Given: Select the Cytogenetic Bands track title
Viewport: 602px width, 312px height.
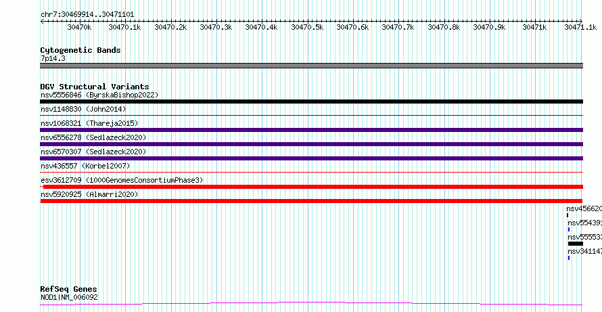Looking at the screenshot, I should [x=80, y=50].
